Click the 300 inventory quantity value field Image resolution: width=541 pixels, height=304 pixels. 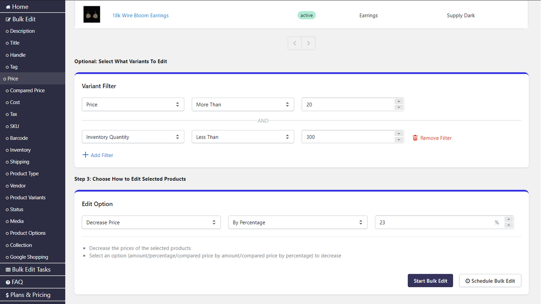[x=347, y=136]
